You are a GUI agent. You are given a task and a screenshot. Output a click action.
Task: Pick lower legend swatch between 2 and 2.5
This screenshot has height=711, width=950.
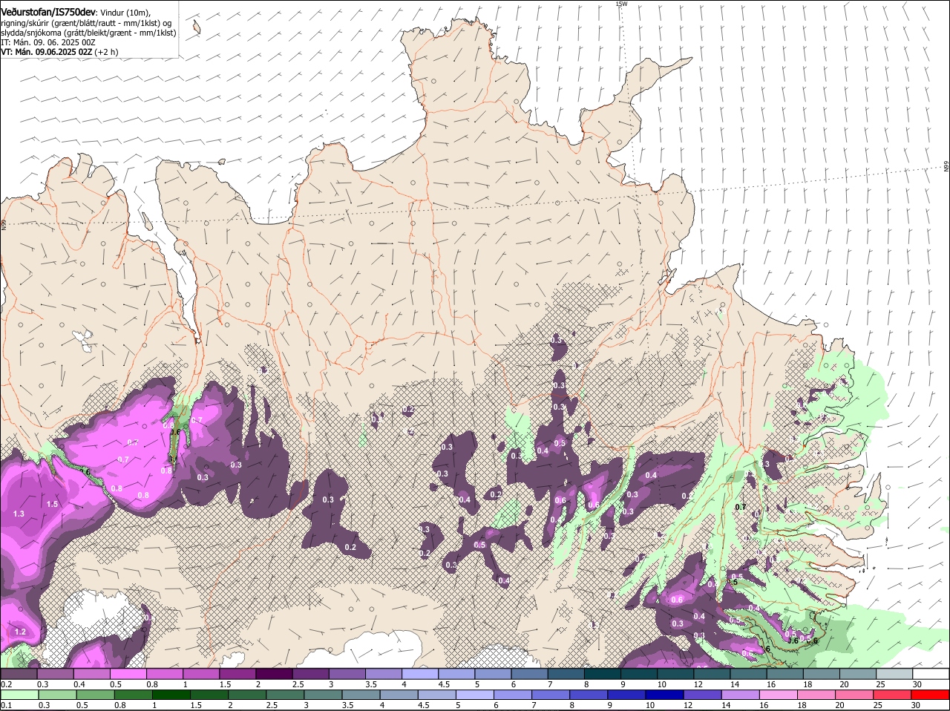click(247, 695)
